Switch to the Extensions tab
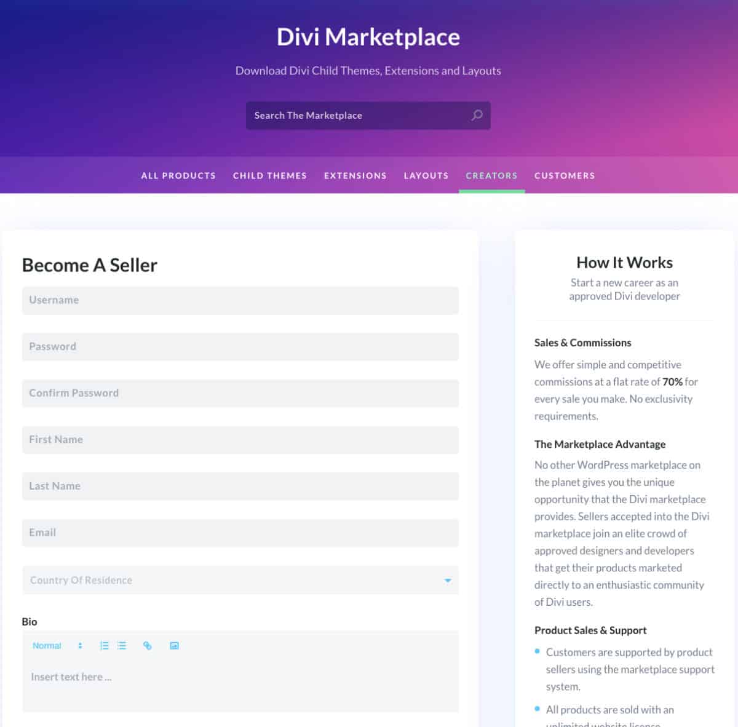The height and width of the screenshot is (727, 738). click(x=355, y=176)
